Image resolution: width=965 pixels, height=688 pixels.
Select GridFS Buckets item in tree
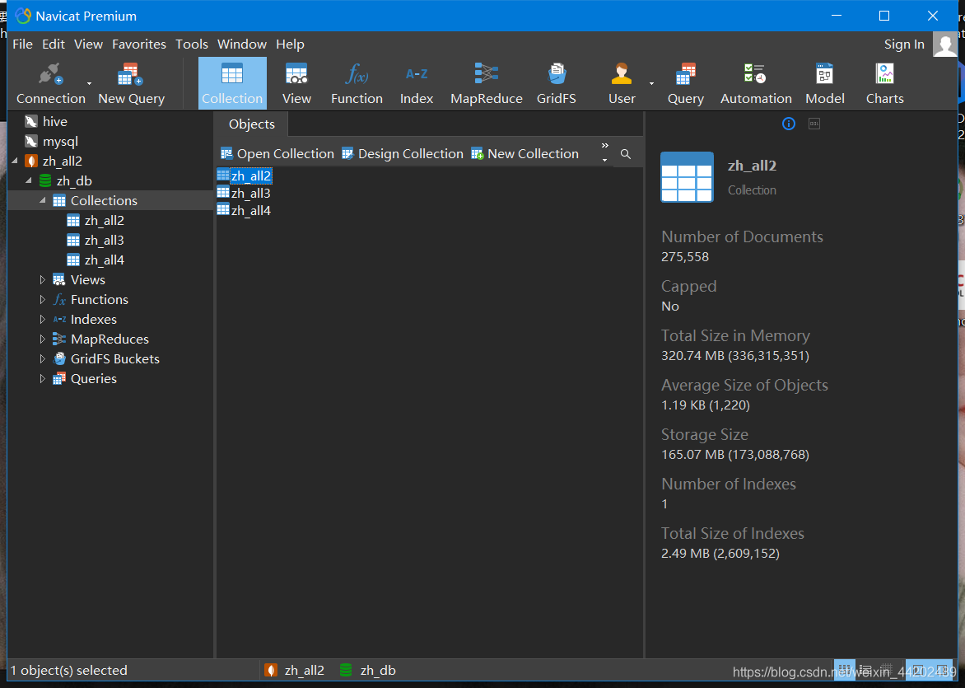tap(115, 358)
